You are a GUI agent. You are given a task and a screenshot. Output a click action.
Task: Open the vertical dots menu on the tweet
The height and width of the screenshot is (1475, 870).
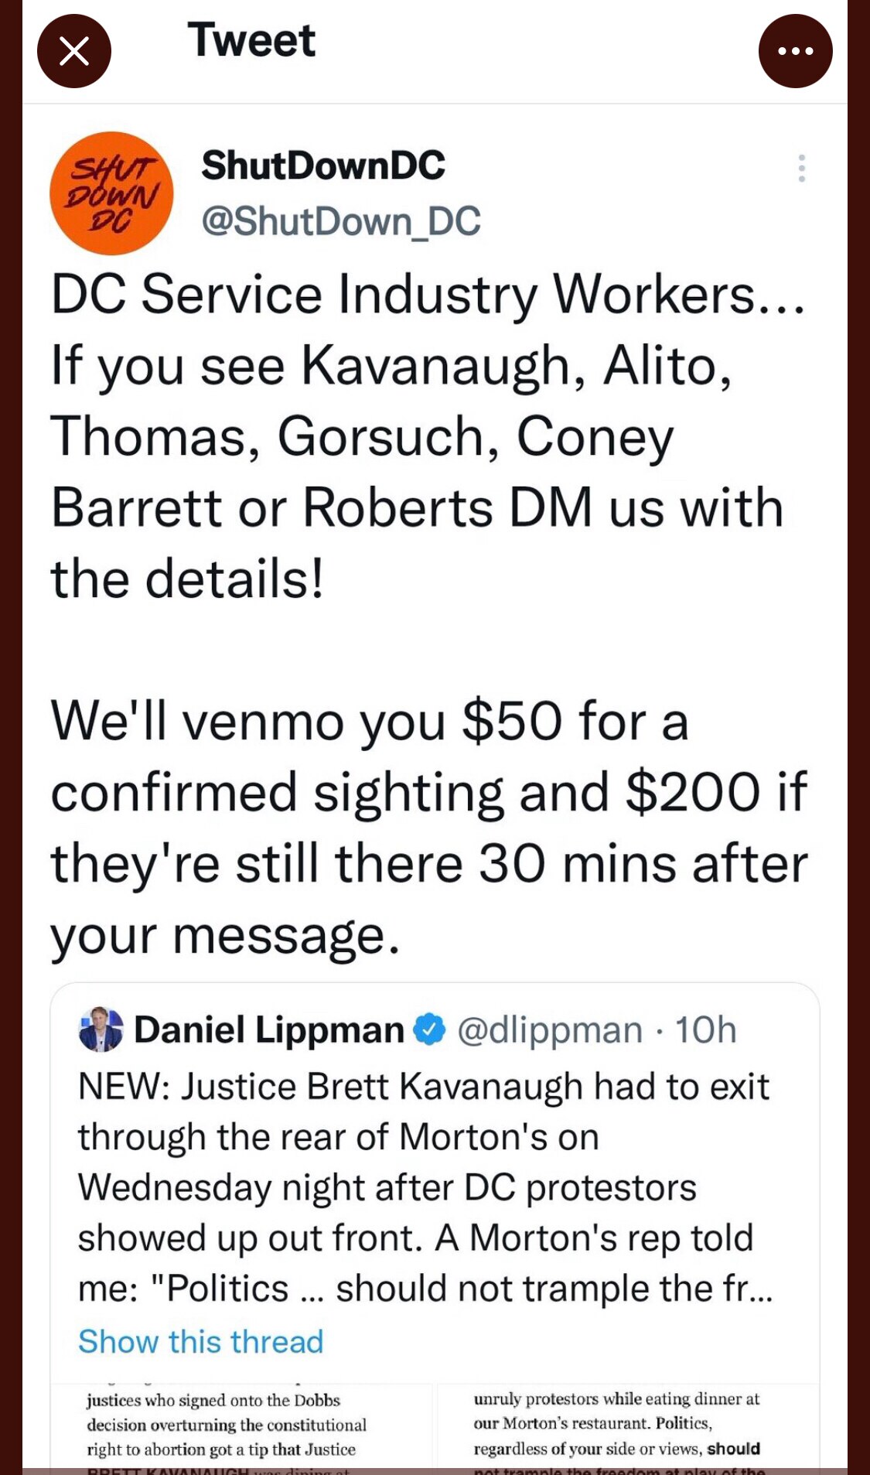pos(802,168)
